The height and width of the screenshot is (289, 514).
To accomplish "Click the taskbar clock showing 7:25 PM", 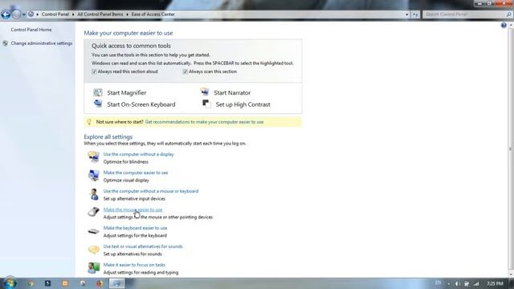I will [x=495, y=283].
